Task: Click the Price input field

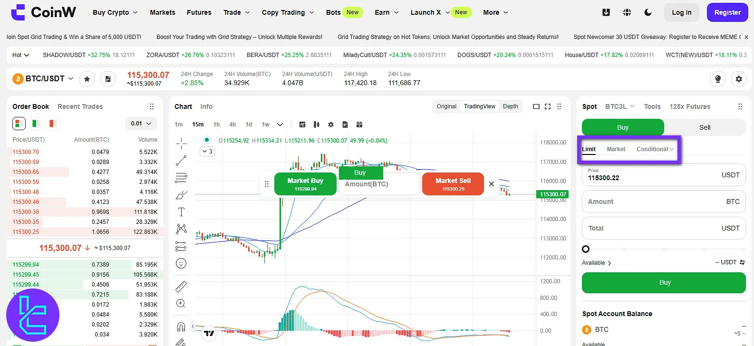Action: (664, 175)
